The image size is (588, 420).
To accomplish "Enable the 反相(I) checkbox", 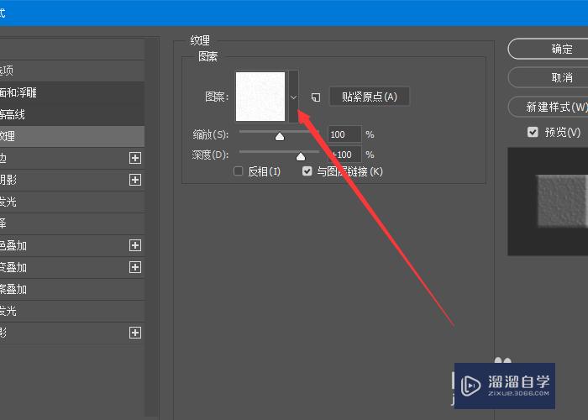I will point(238,171).
